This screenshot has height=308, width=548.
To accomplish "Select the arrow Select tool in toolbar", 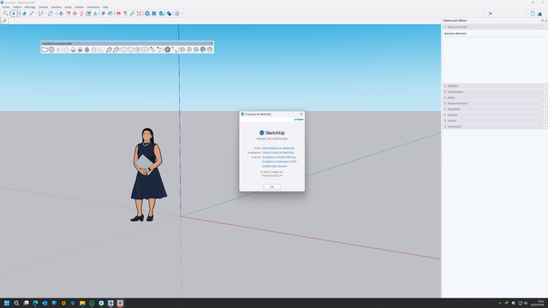I will pos(14,14).
